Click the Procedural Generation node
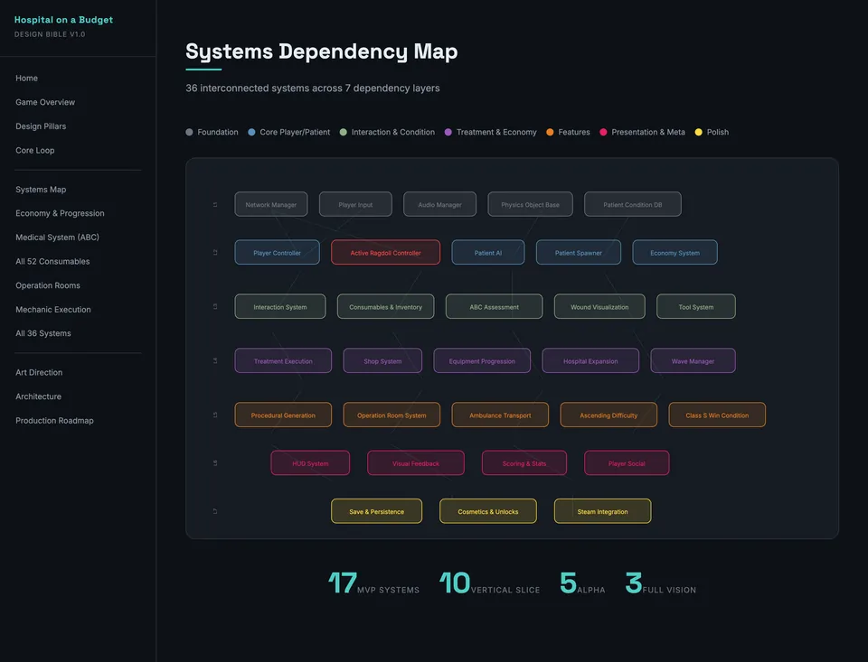868x662 pixels. [x=283, y=415]
